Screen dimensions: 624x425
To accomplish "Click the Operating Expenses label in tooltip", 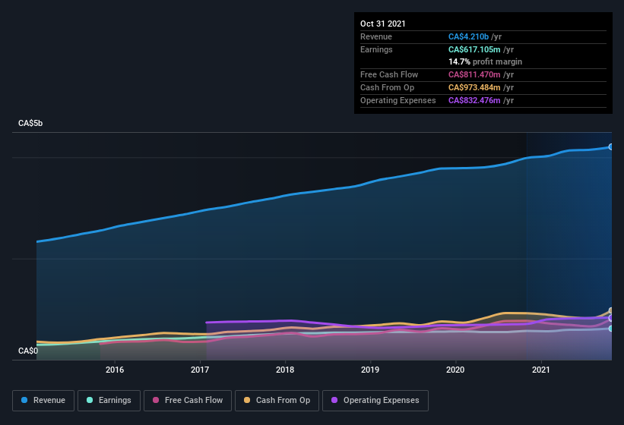I will [398, 100].
